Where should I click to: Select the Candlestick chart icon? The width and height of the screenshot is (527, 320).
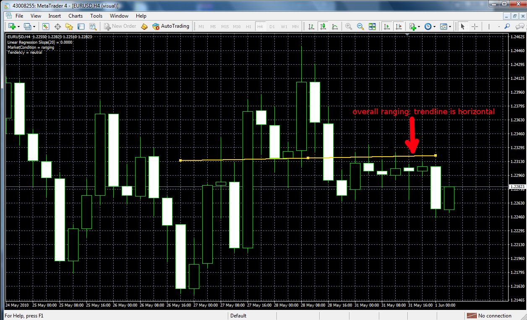pos(324,26)
